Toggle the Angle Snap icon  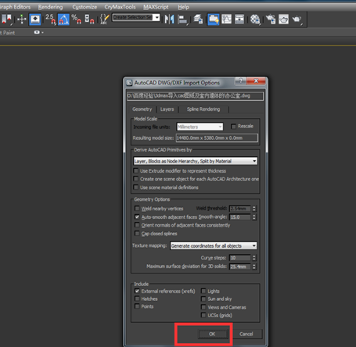click(x=63, y=20)
